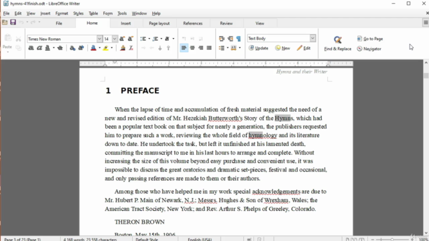Open the Help menu
The height and width of the screenshot is (241, 429).
pyautogui.click(x=156, y=13)
